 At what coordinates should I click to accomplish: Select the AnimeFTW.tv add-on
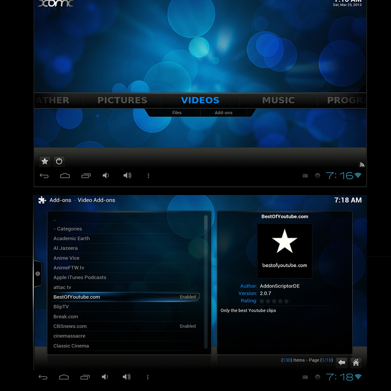click(127, 267)
